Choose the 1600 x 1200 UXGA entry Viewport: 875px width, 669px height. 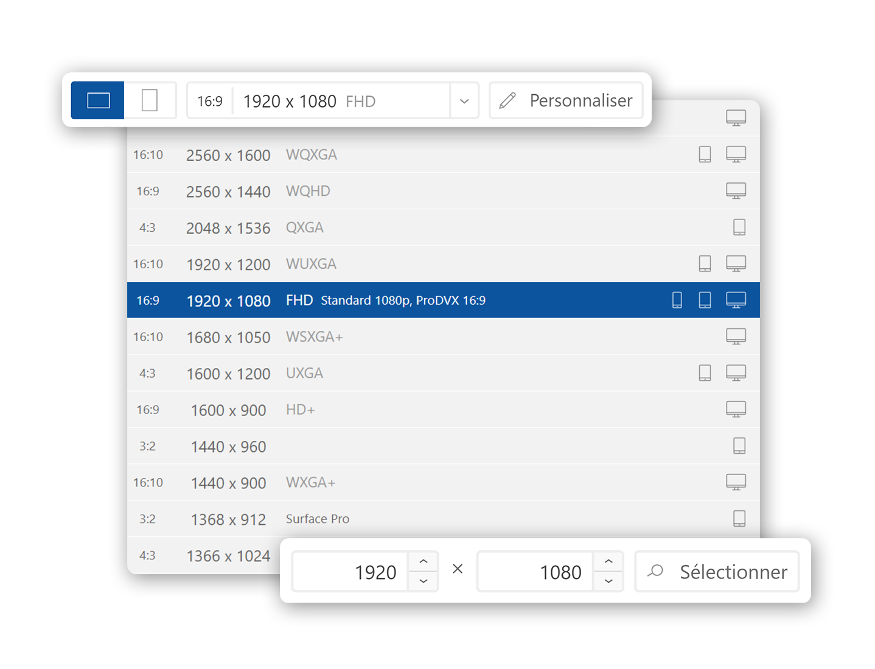point(443,373)
